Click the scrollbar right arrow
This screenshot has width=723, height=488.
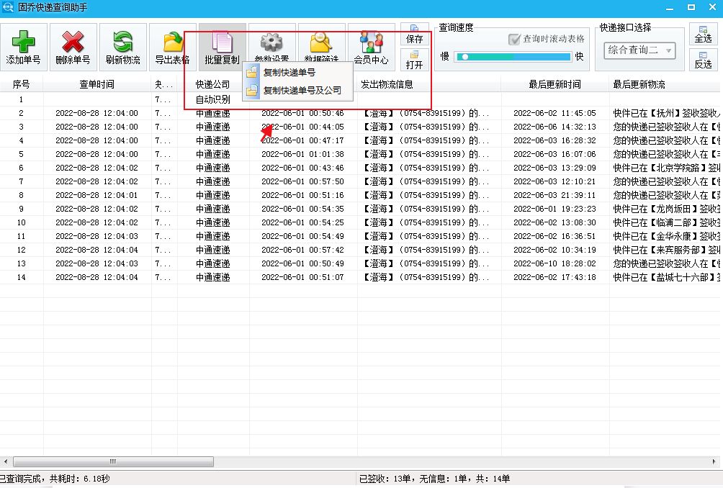714,461
